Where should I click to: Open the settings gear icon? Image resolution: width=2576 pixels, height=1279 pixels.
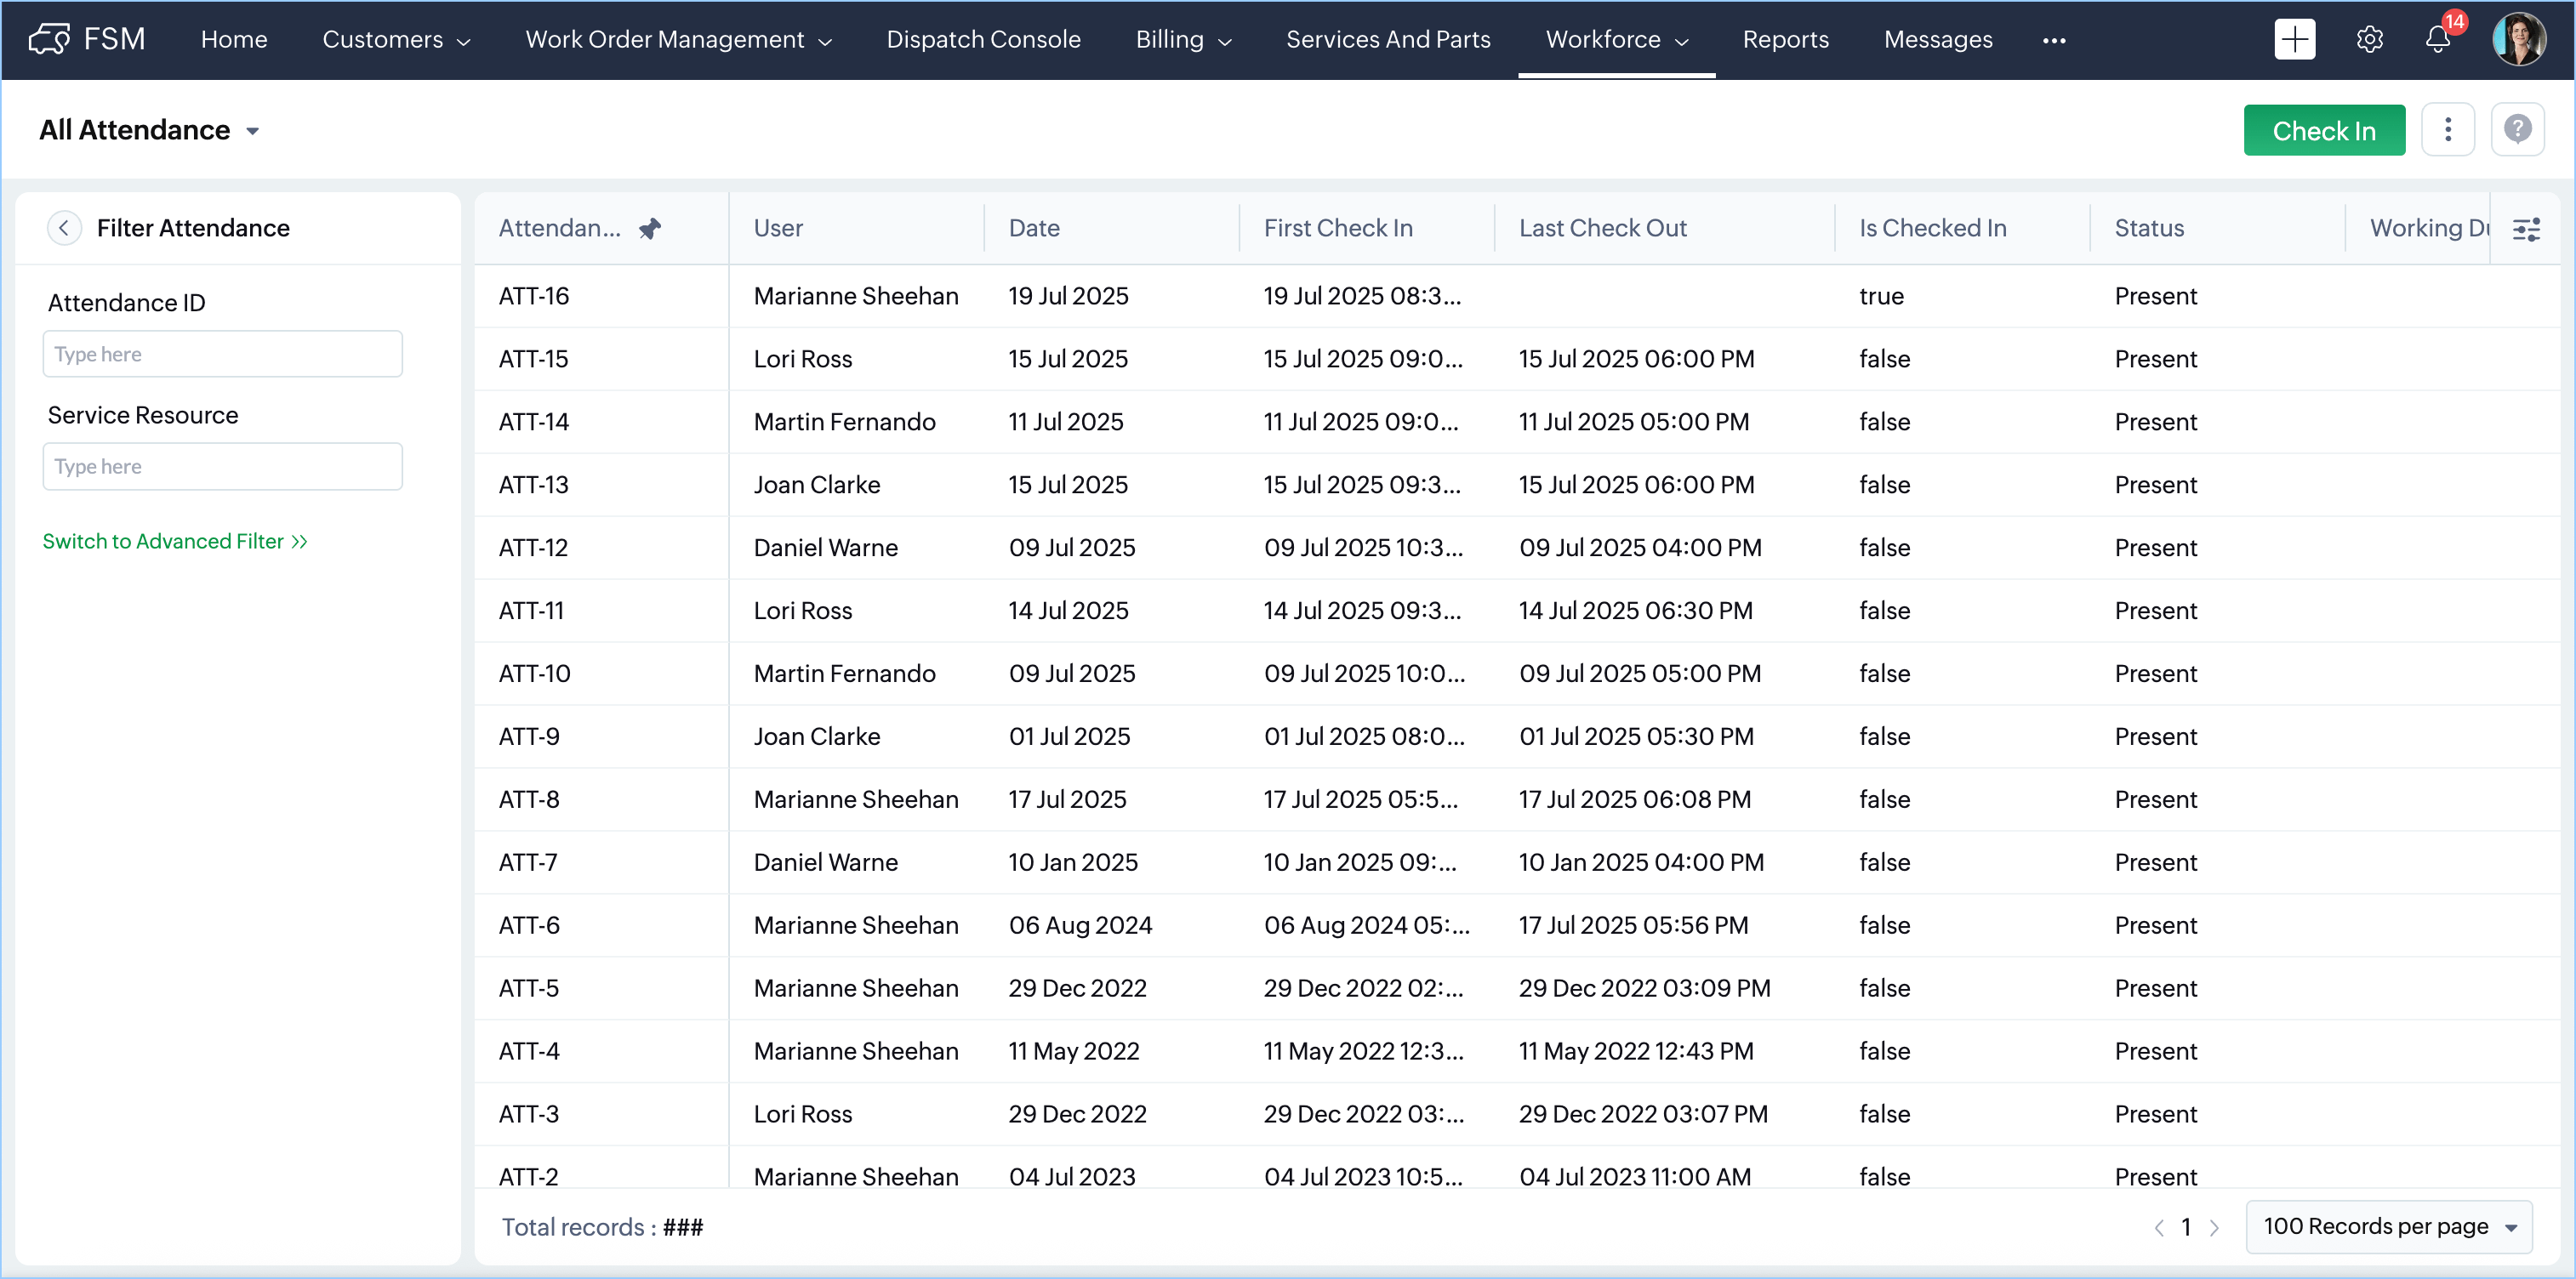pyautogui.click(x=2369, y=39)
